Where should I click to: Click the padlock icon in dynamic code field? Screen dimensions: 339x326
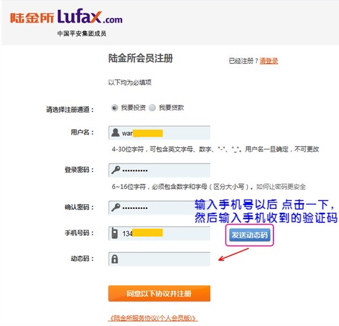click(115, 259)
